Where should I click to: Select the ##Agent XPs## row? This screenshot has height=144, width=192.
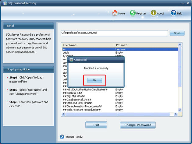[120, 93]
